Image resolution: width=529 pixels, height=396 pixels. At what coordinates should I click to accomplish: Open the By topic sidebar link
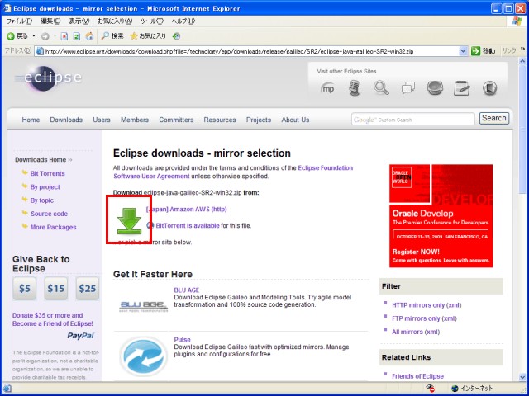click(42, 200)
